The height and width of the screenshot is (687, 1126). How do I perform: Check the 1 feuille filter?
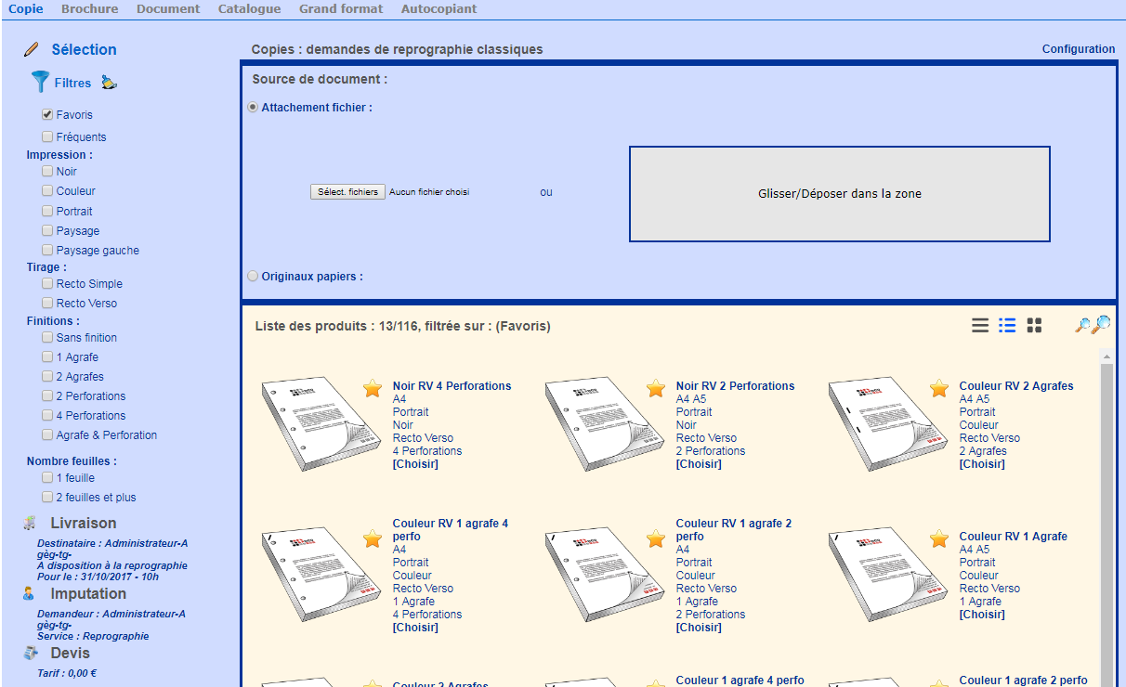(x=47, y=477)
